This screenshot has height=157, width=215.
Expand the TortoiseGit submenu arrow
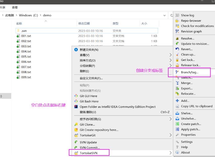pyautogui.click(x=170, y=135)
